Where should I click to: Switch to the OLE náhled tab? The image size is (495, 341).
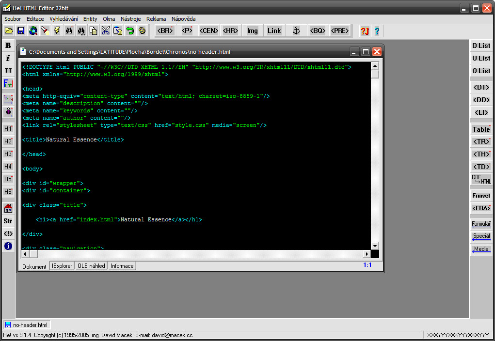[x=91, y=266]
